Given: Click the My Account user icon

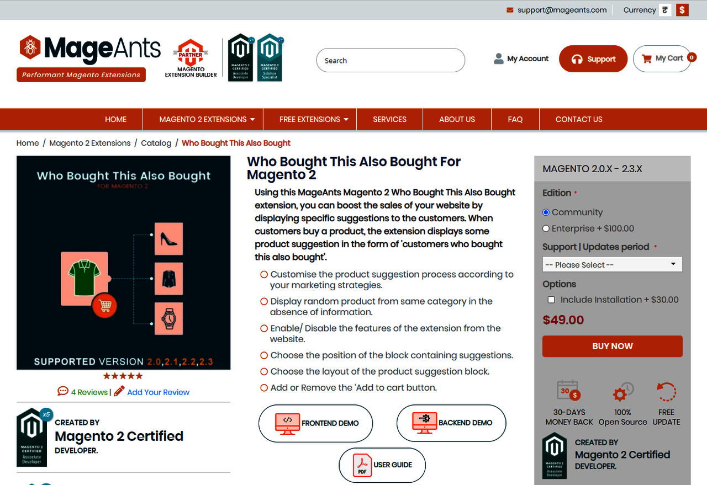Looking at the screenshot, I should (499, 58).
